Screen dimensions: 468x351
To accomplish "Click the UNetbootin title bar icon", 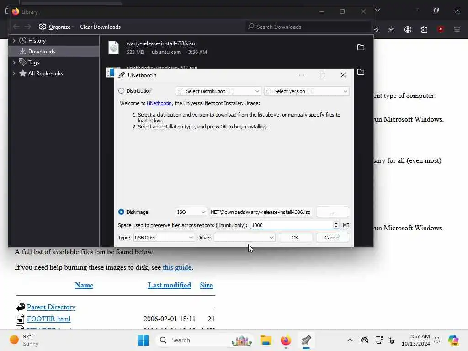I will pyautogui.click(x=122, y=75).
